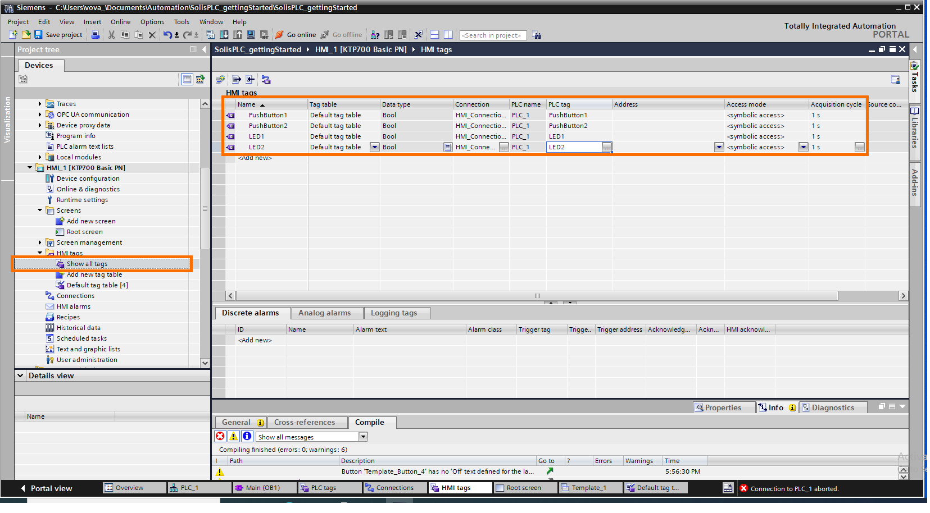Click the New project toolbar icon
930x513 pixels.
coord(13,35)
